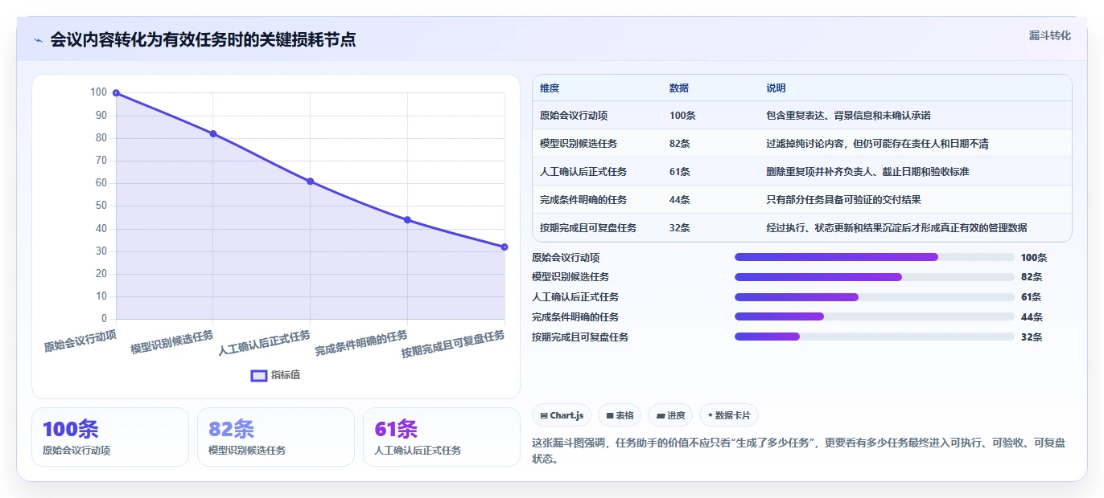Click the x-axis label 原始会议行动项
Screen dimensions: 1104x498
pyautogui.click(x=80, y=341)
